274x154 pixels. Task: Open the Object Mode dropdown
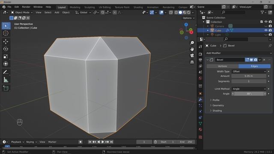click(22, 12)
